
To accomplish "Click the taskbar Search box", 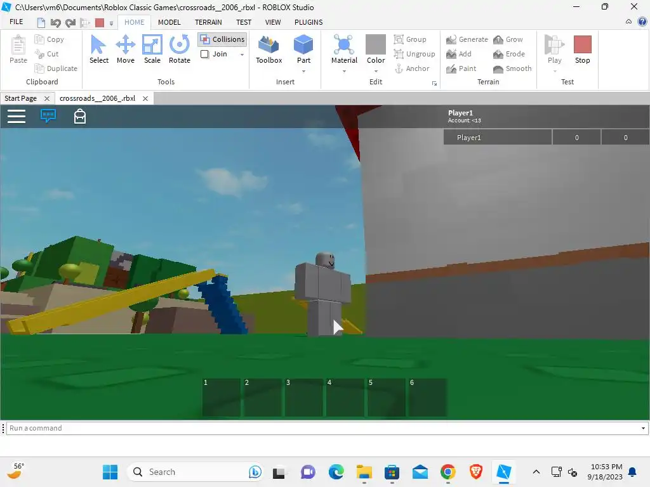I will [x=196, y=472].
